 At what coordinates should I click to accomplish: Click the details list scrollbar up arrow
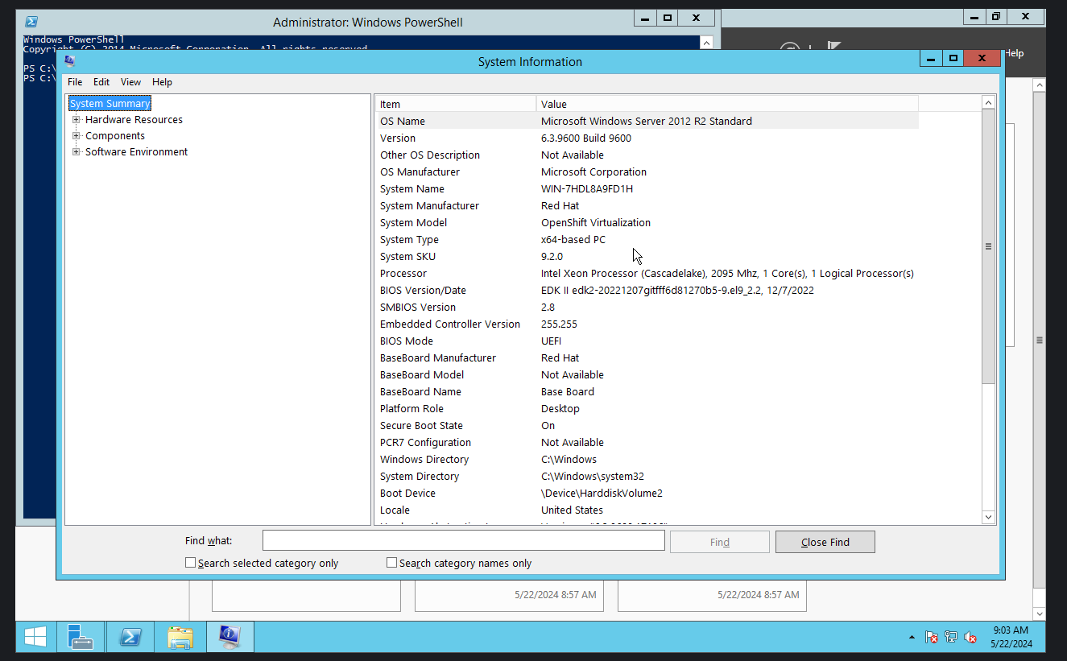coord(989,102)
